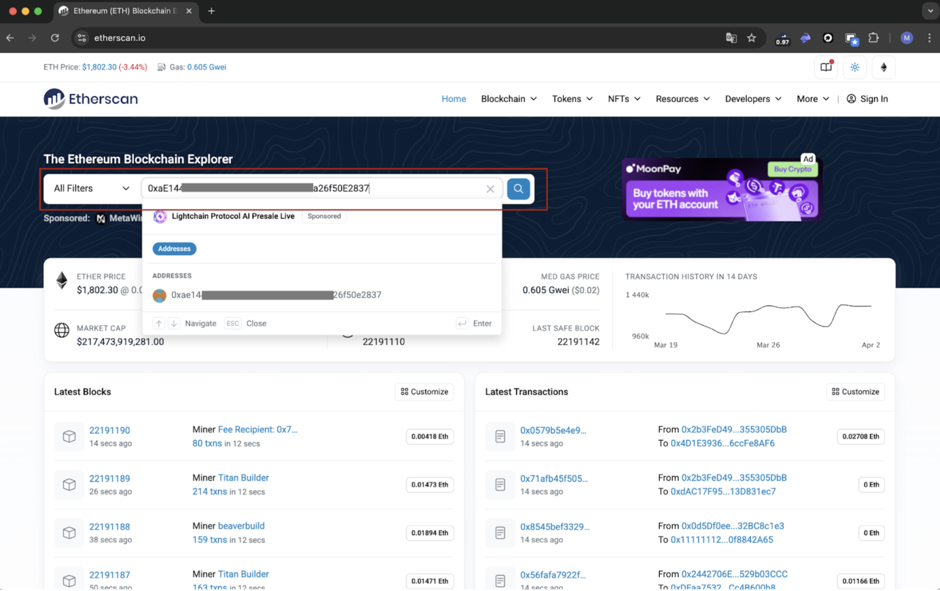
Task: Click the Lightchain Protocol sponsored logo
Action: 160,216
